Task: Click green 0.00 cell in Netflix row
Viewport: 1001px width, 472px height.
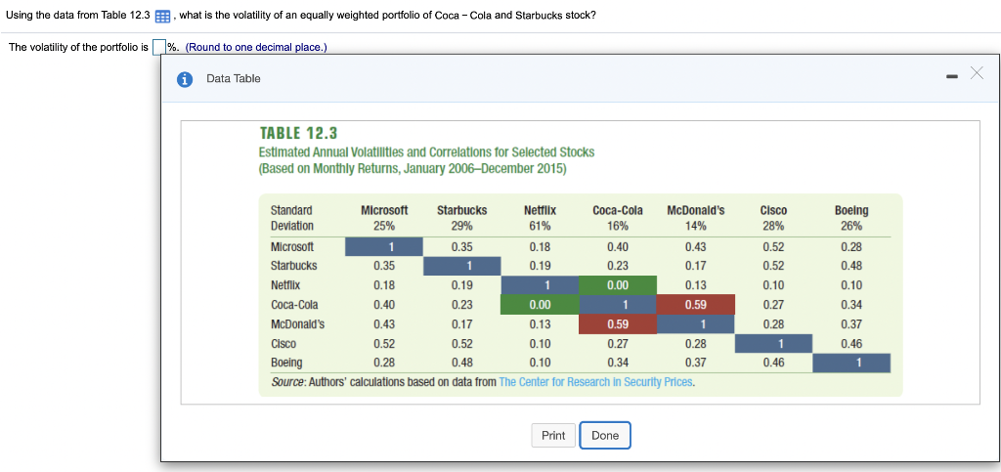Action: [x=618, y=285]
